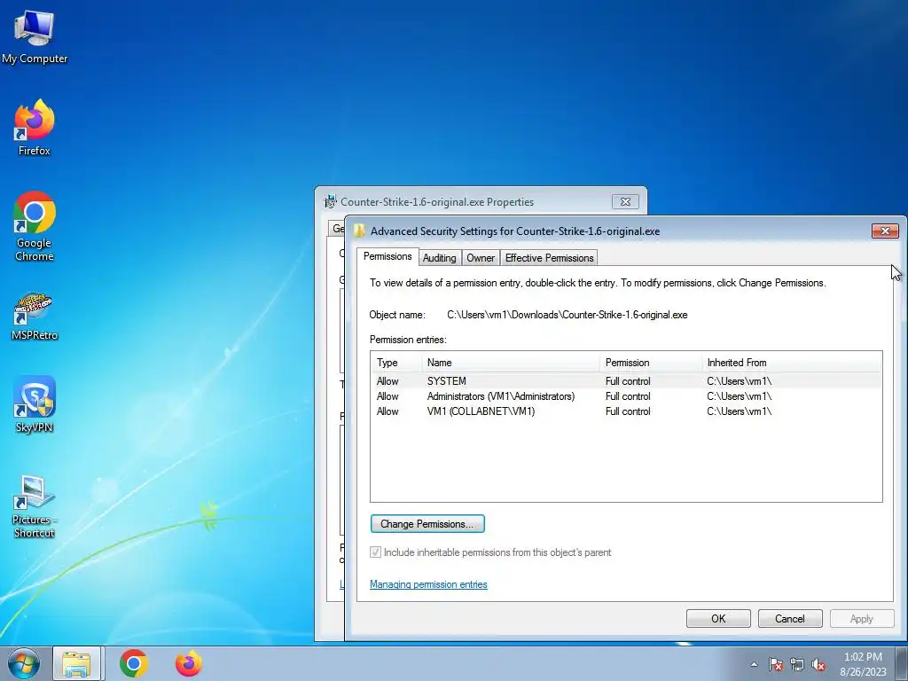Open Pictures - Shortcut on desktop
This screenshot has height=681, width=908.
(x=35, y=506)
